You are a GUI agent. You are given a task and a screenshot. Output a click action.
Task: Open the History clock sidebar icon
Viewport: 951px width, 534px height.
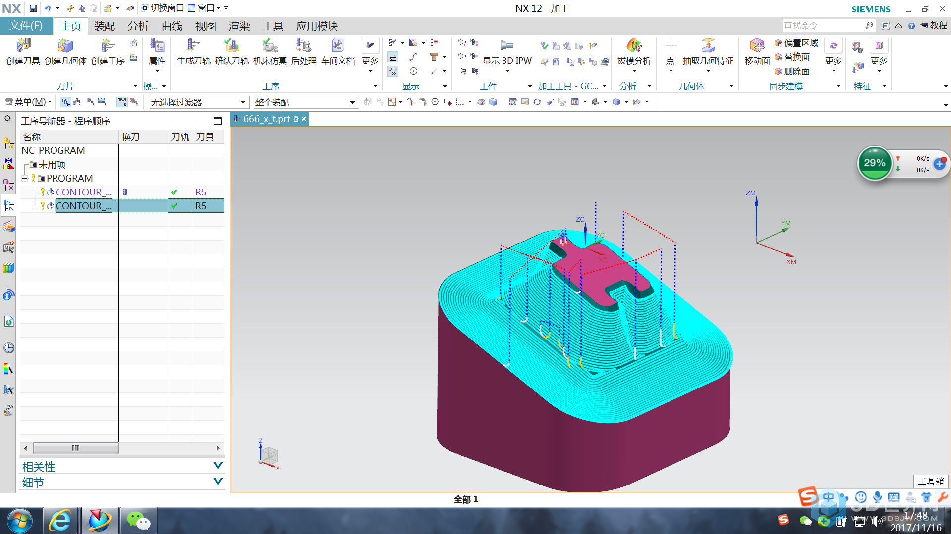point(8,348)
